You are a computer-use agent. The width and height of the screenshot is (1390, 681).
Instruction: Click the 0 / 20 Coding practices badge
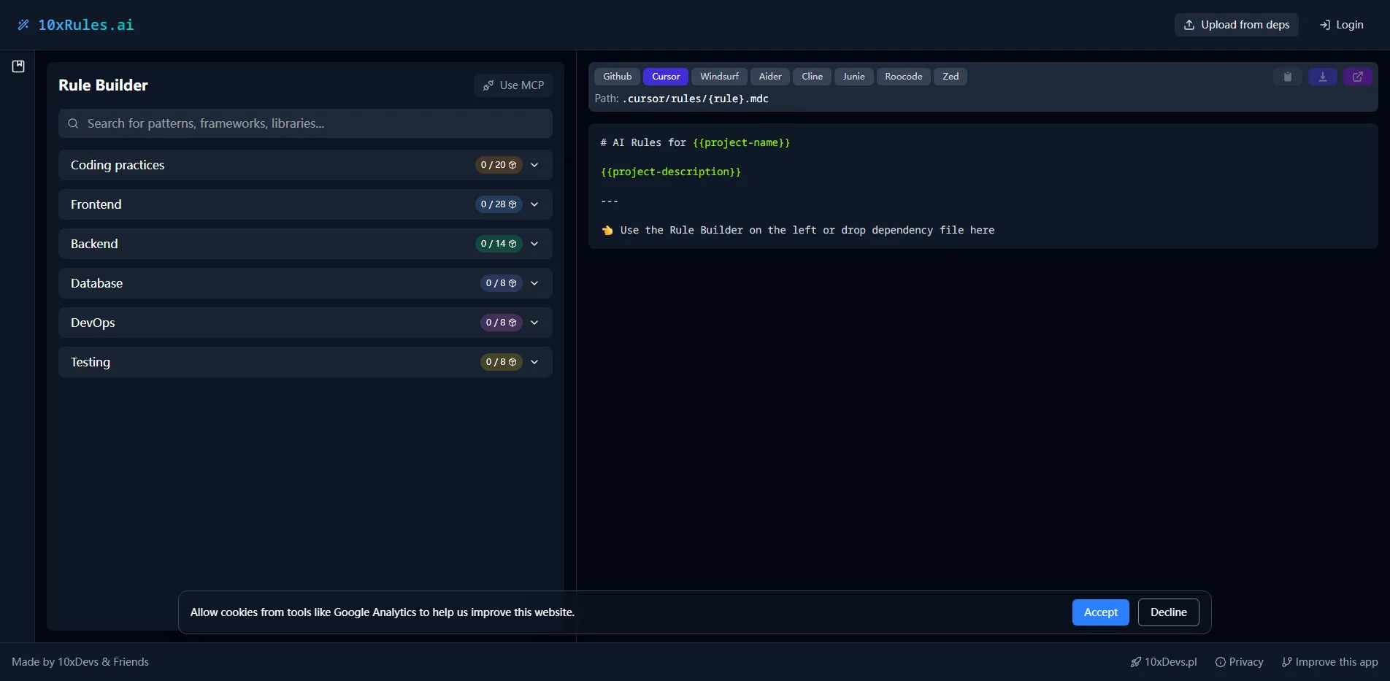coord(499,165)
